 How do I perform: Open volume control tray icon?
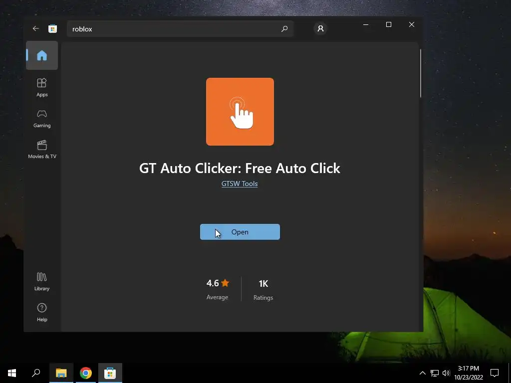[x=446, y=373]
